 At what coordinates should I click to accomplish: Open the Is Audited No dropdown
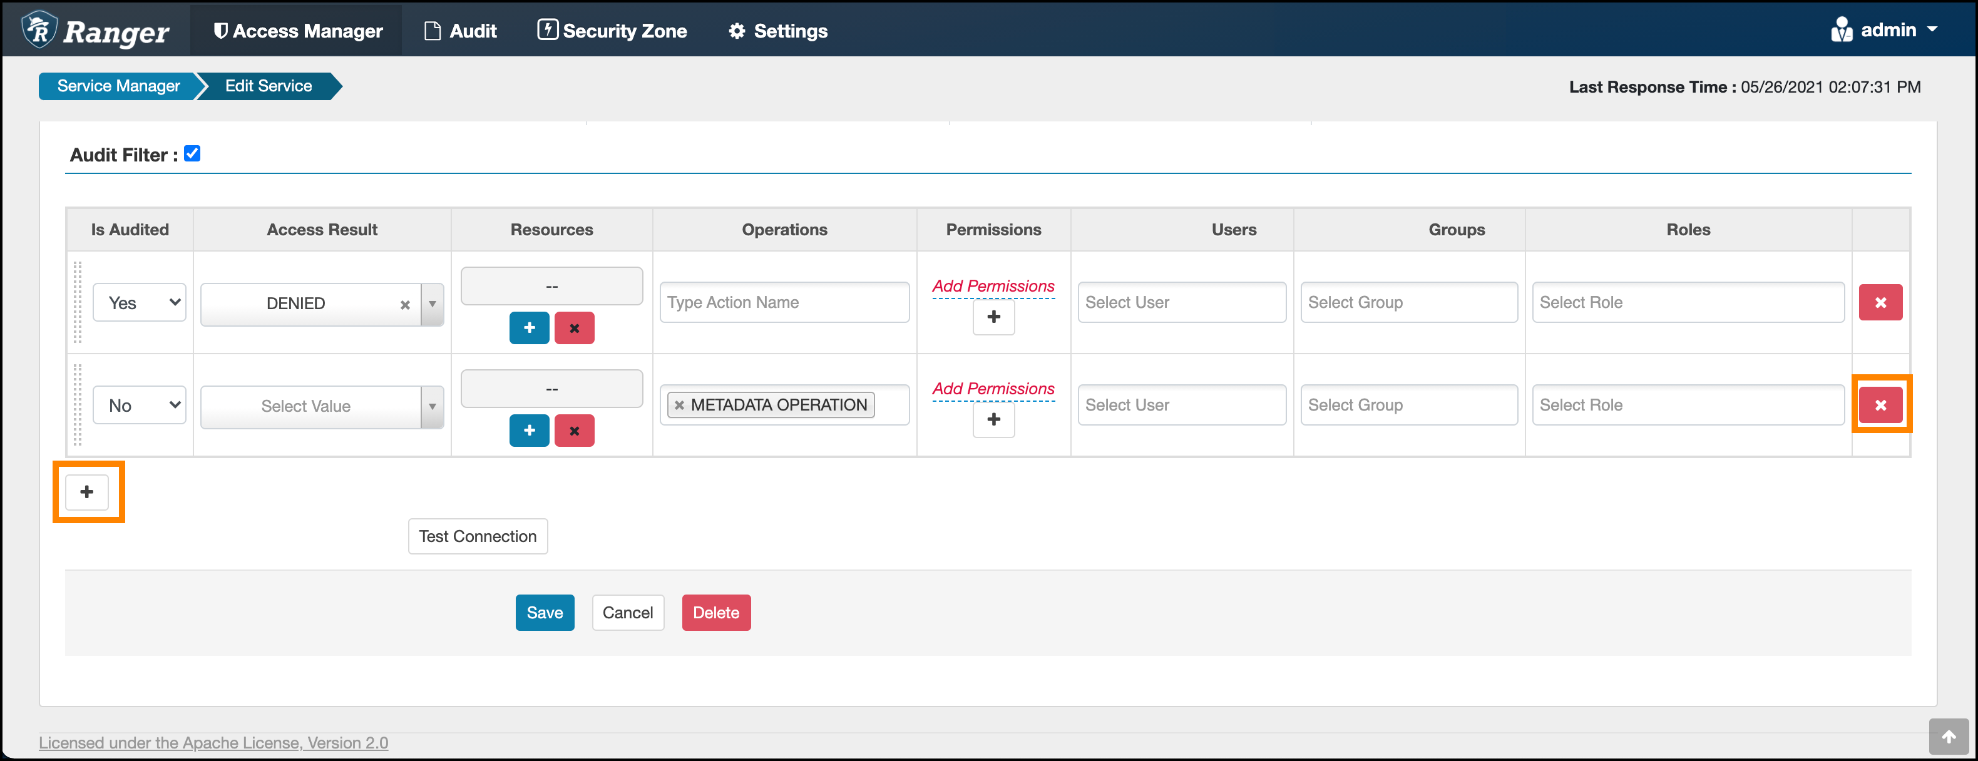coord(139,406)
